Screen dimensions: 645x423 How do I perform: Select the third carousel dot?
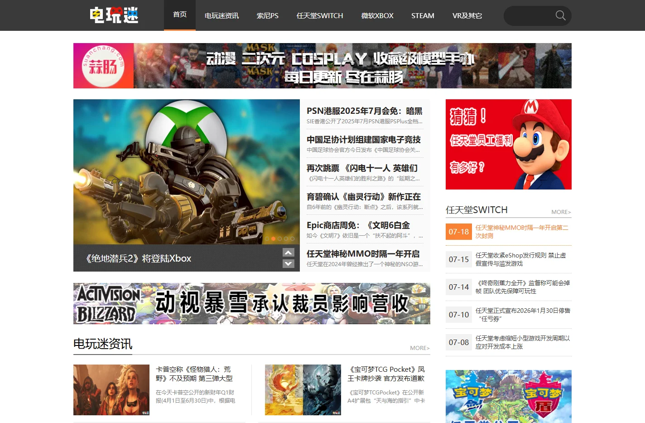click(x=280, y=238)
